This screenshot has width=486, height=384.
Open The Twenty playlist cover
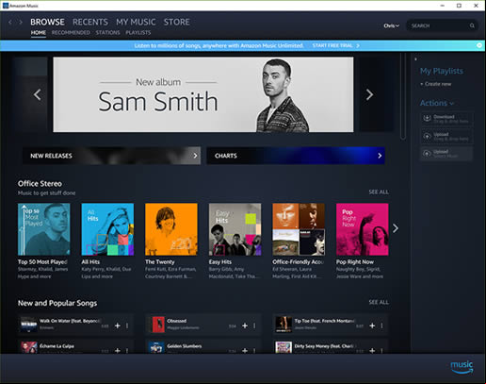tap(171, 229)
